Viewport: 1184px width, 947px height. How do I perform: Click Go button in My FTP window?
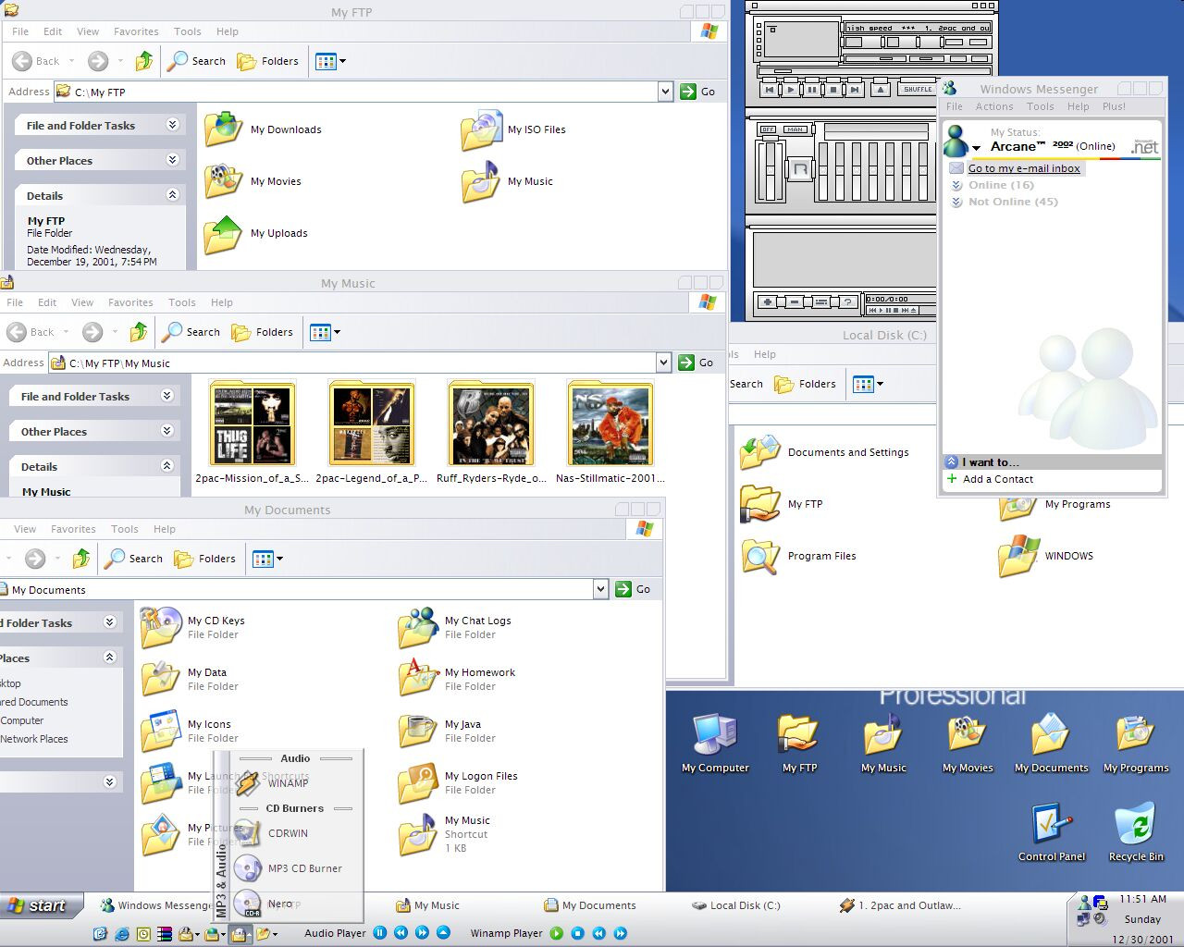pos(699,92)
